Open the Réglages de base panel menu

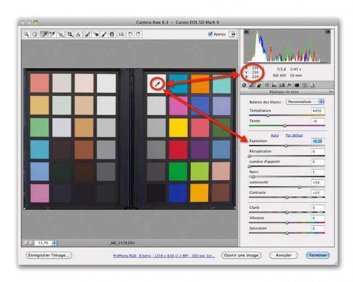[x=331, y=92]
